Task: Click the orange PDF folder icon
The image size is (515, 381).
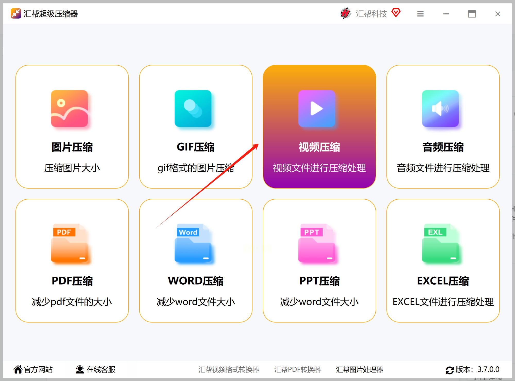Action: [x=69, y=243]
